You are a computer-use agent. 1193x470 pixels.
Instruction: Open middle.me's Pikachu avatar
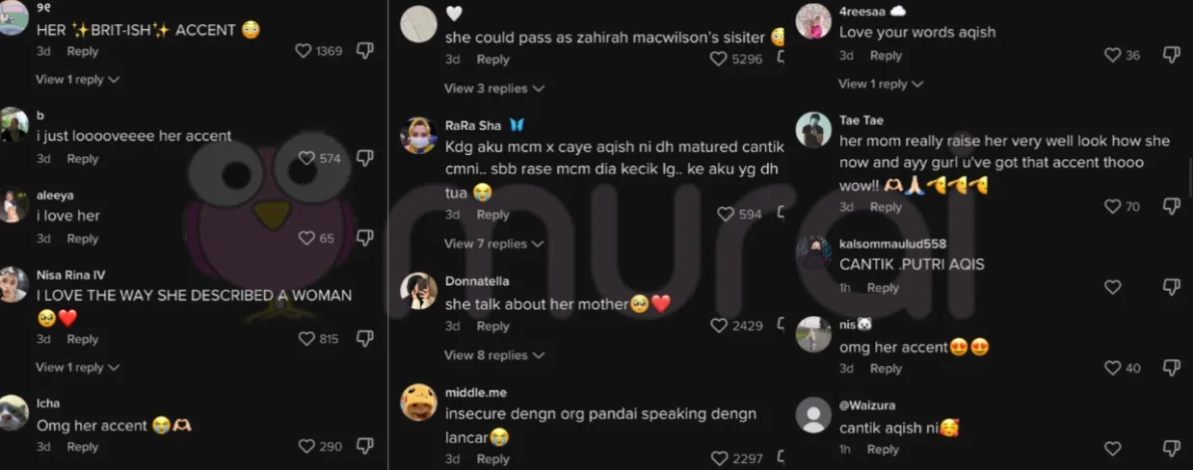click(418, 403)
